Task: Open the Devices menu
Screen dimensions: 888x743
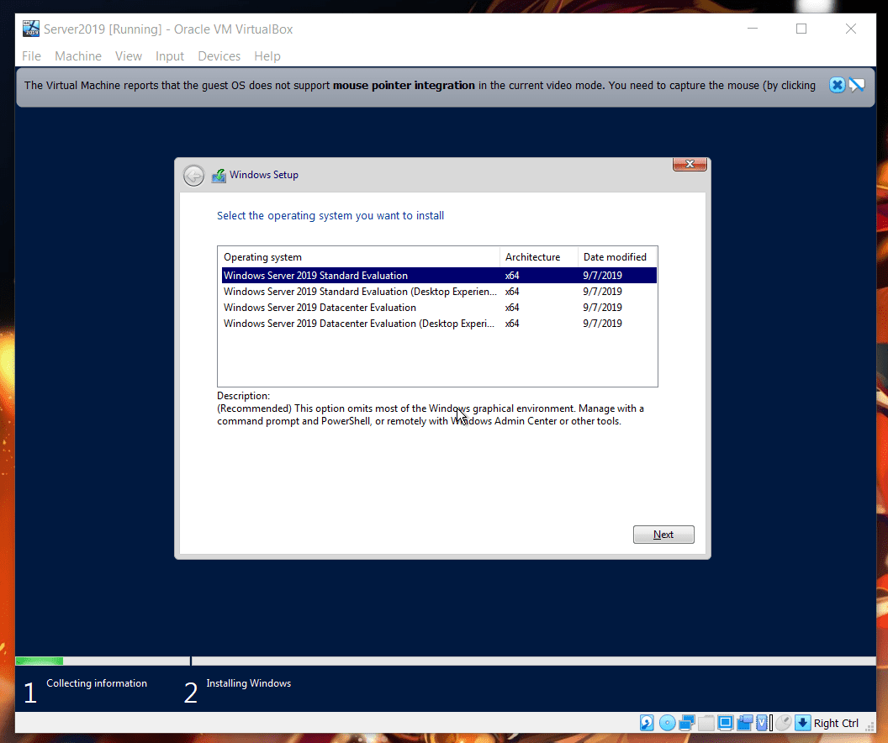Action: [219, 56]
